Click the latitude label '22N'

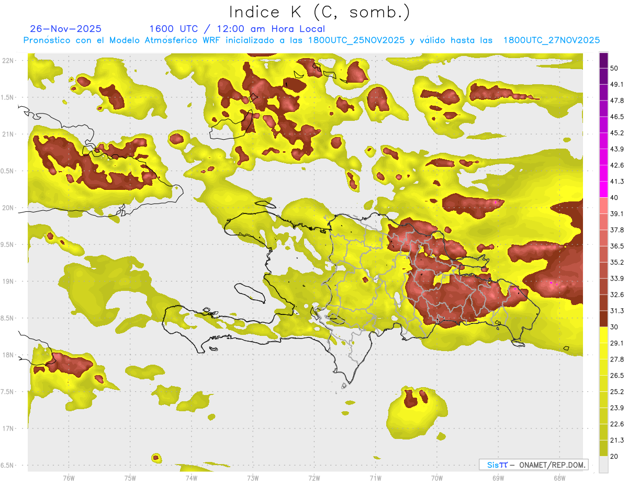(x=8, y=60)
